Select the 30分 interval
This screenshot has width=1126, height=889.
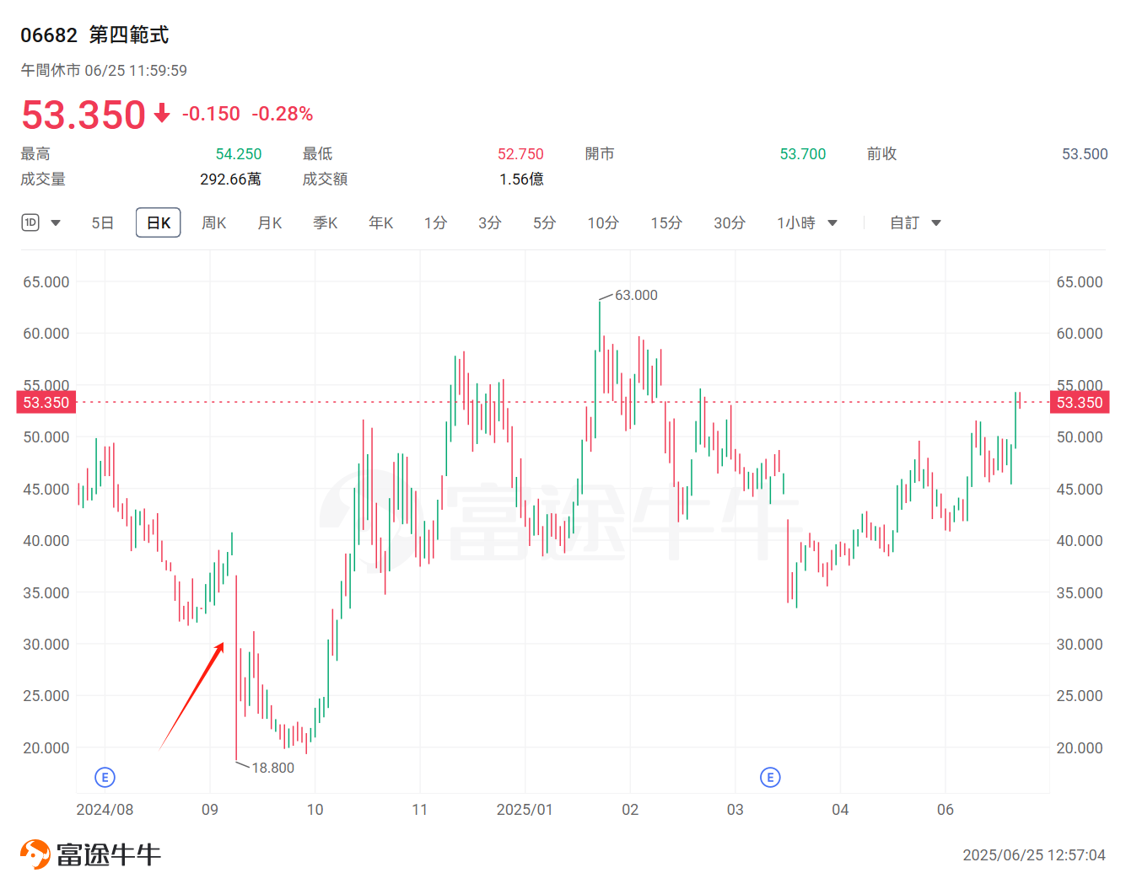pos(729,222)
